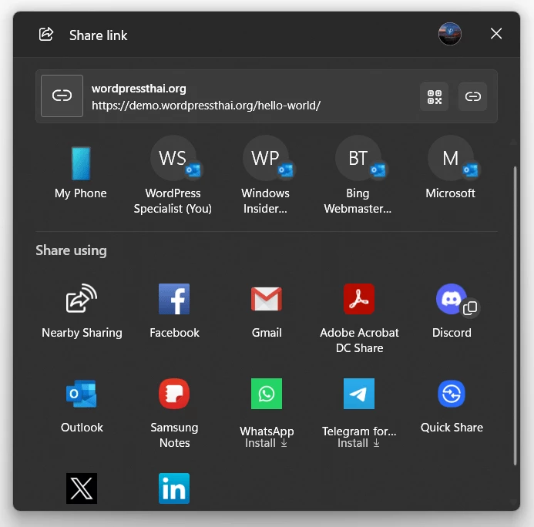
Task: Share the link to Discord
Action: (452, 311)
